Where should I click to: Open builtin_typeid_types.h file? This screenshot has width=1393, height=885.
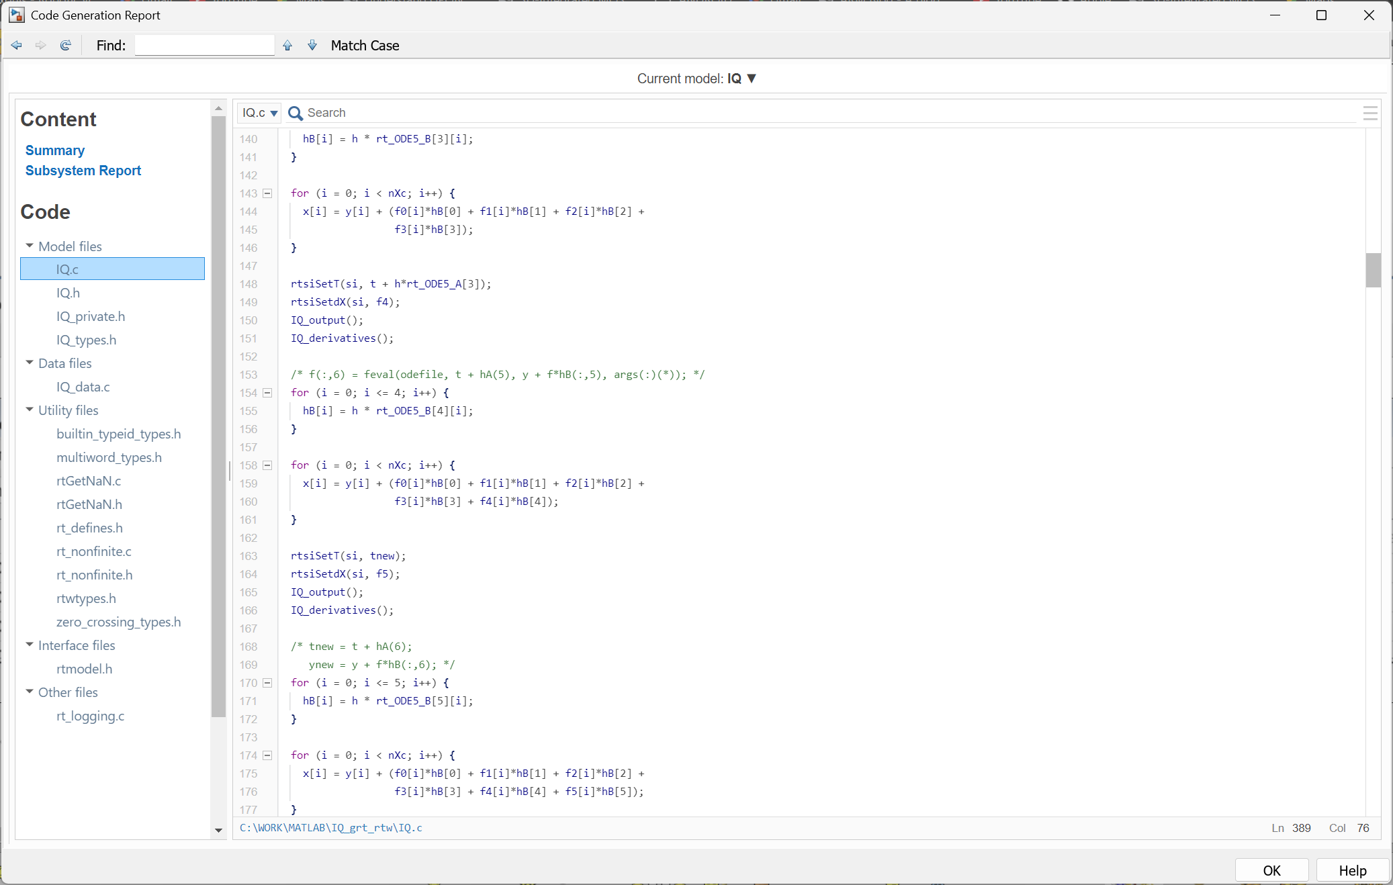(119, 434)
